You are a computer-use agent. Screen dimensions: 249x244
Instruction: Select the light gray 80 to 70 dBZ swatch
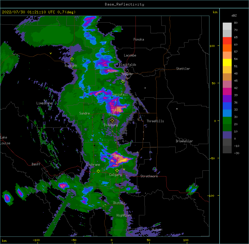tap(227, 26)
